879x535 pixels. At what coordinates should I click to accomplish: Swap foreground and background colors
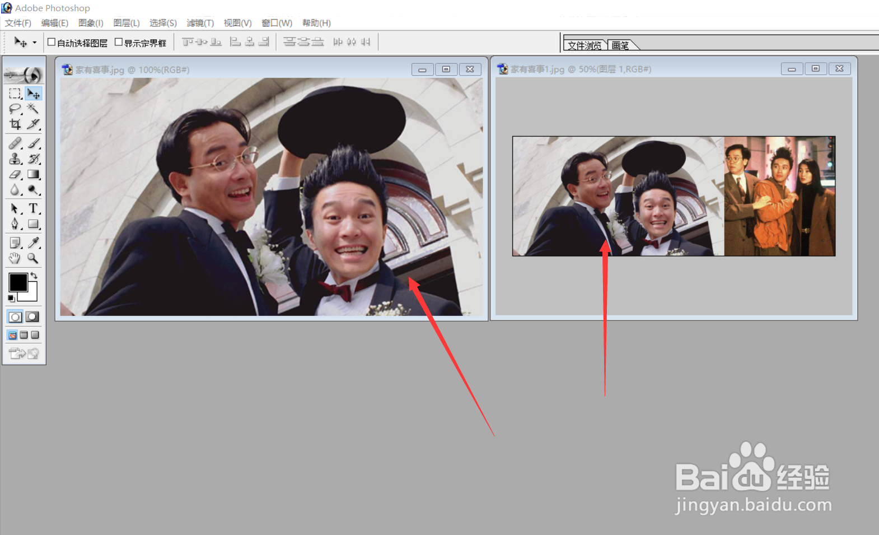[x=34, y=275]
